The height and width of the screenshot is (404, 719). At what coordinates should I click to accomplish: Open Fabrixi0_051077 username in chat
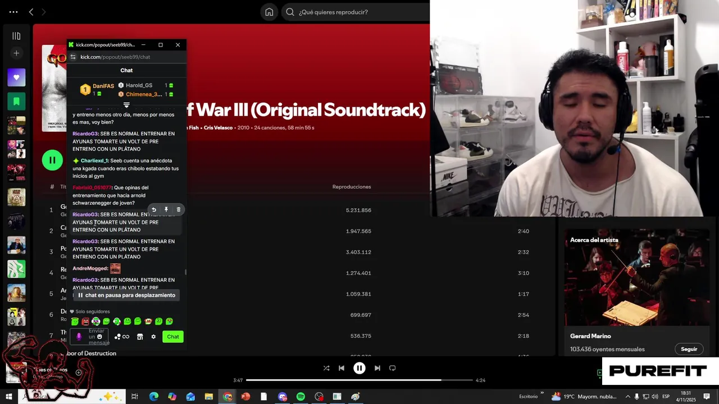(x=92, y=188)
